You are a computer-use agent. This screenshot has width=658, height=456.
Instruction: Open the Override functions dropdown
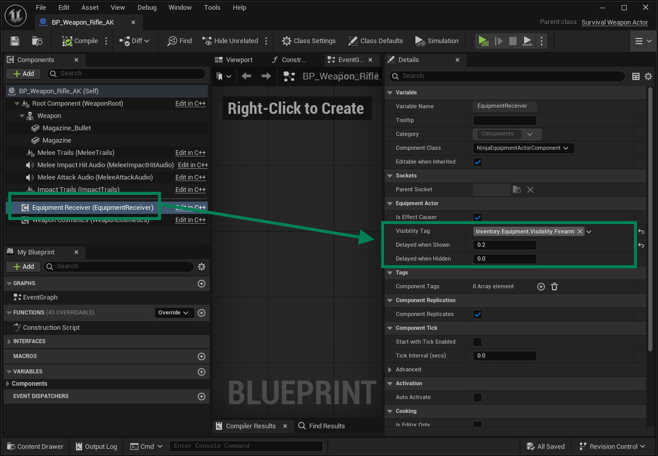[173, 312]
